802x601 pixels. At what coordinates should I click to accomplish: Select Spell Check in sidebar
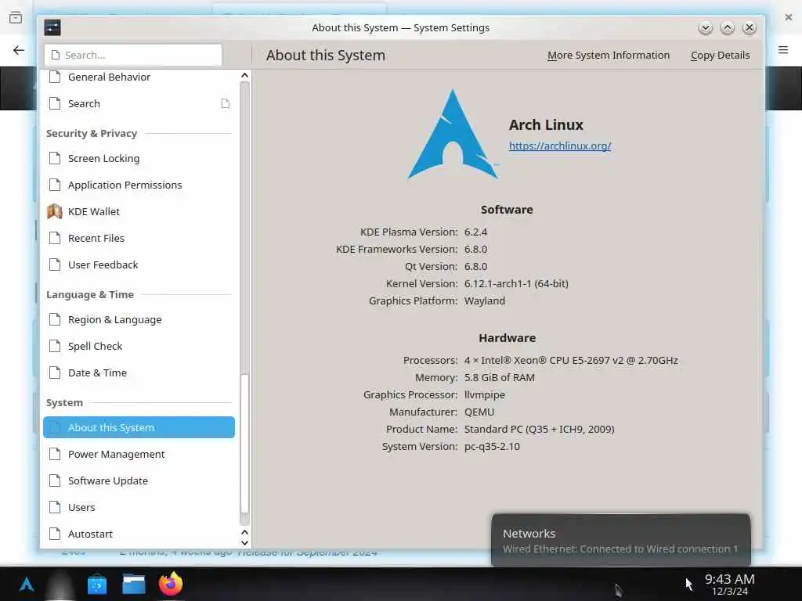tap(139, 346)
